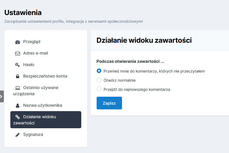The width and height of the screenshot is (229, 153).
Task: Click the laptop icon for Ostatnio używane urządzenia
Action: (17, 88)
